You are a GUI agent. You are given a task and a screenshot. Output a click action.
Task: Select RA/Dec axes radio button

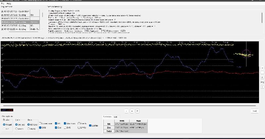click(x=32, y=125)
